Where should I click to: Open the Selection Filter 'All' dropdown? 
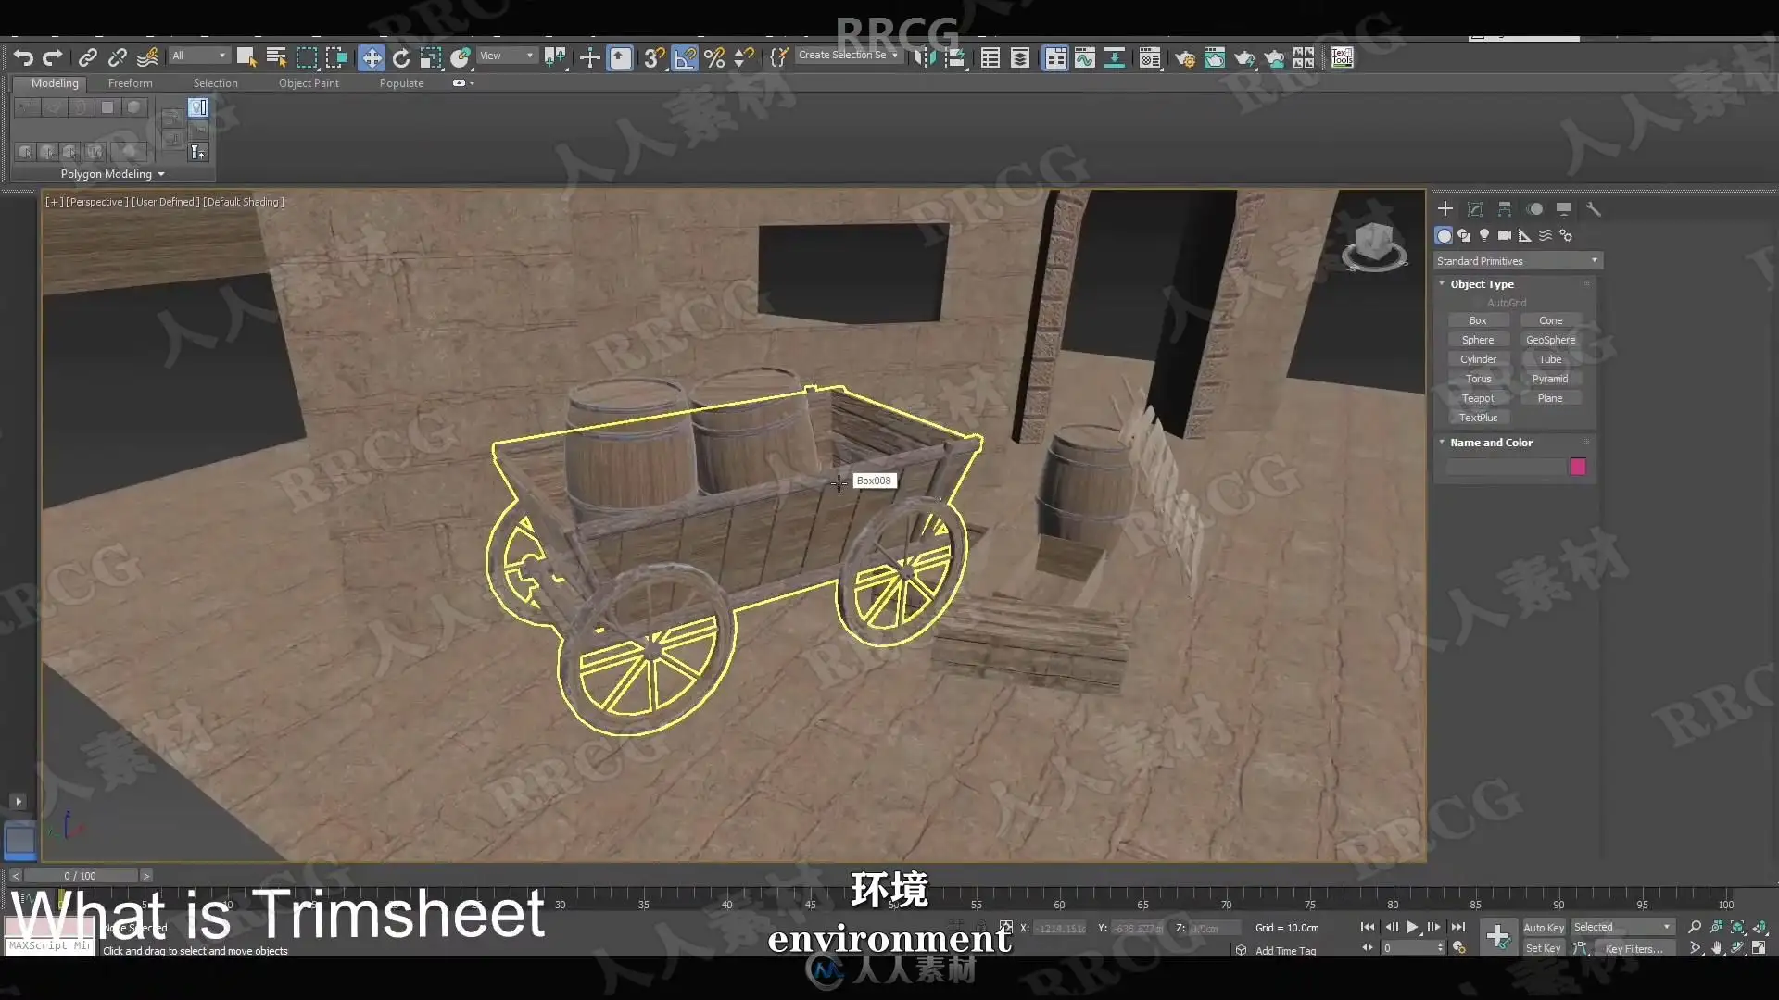[x=198, y=56]
